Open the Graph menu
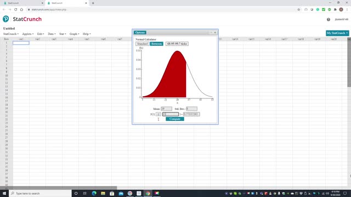The height and width of the screenshot is (197, 351). click(x=75, y=34)
